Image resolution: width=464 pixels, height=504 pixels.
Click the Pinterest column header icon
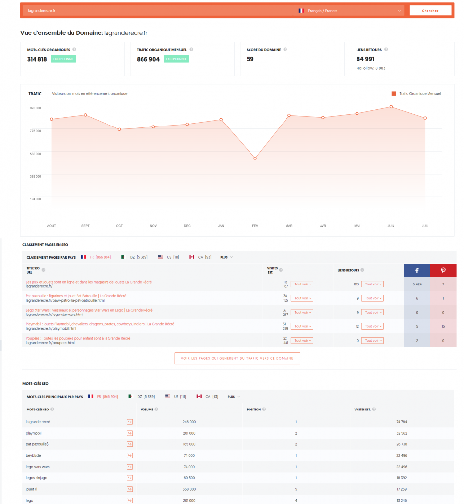(x=443, y=270)
